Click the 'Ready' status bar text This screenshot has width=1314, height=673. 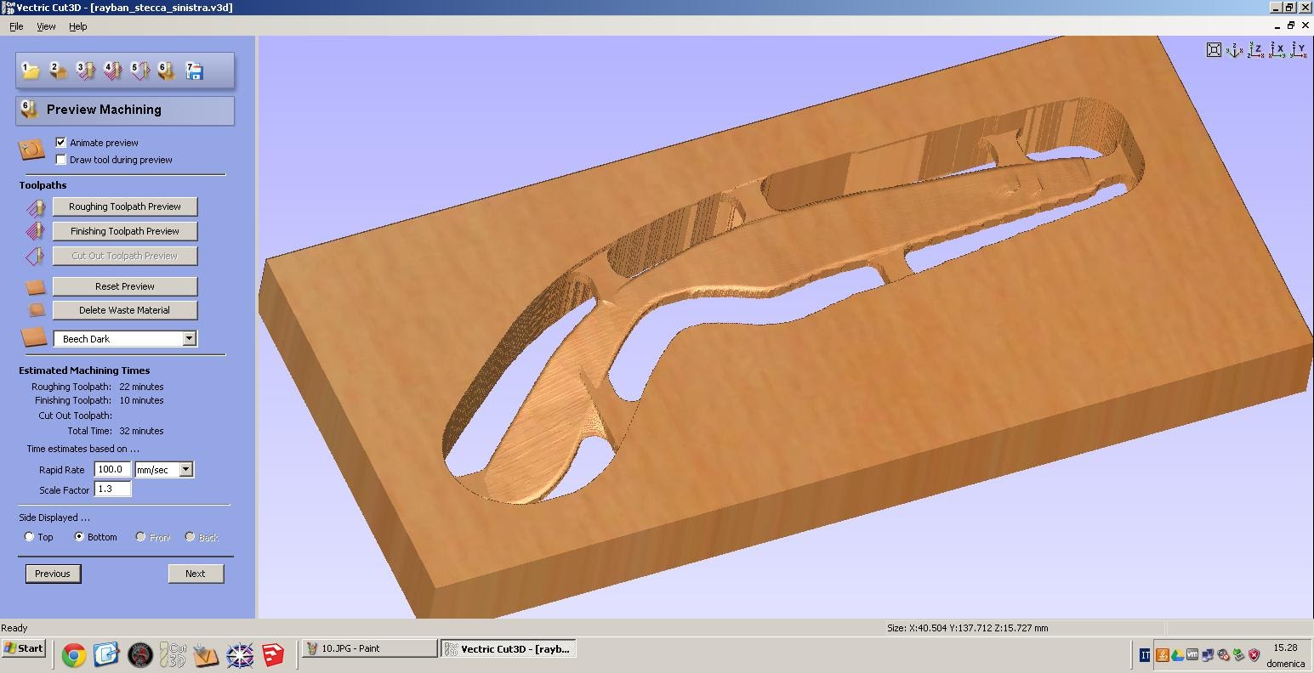pos(14,628)
